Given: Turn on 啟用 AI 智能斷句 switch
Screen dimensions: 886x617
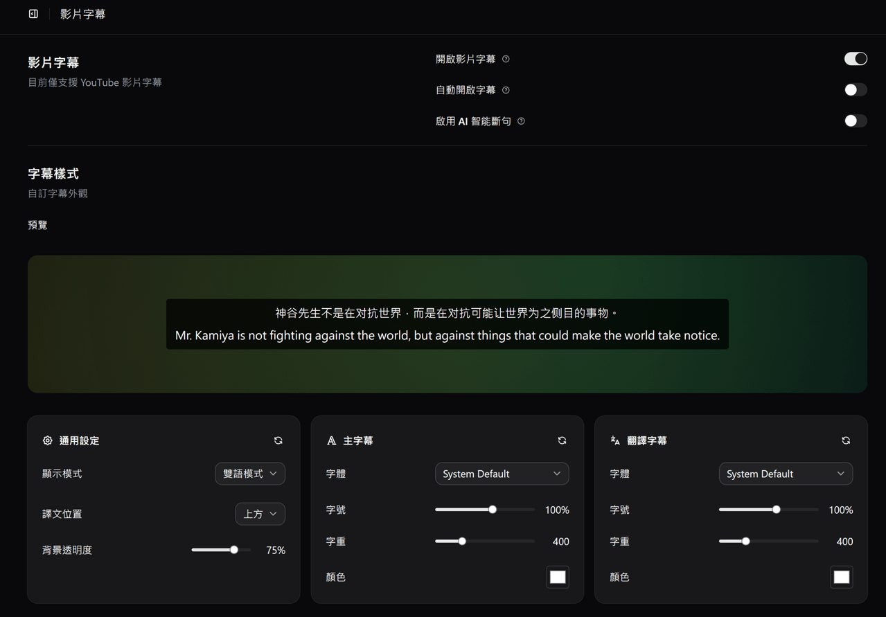Looking at the screenshot, I should (856, 121).
